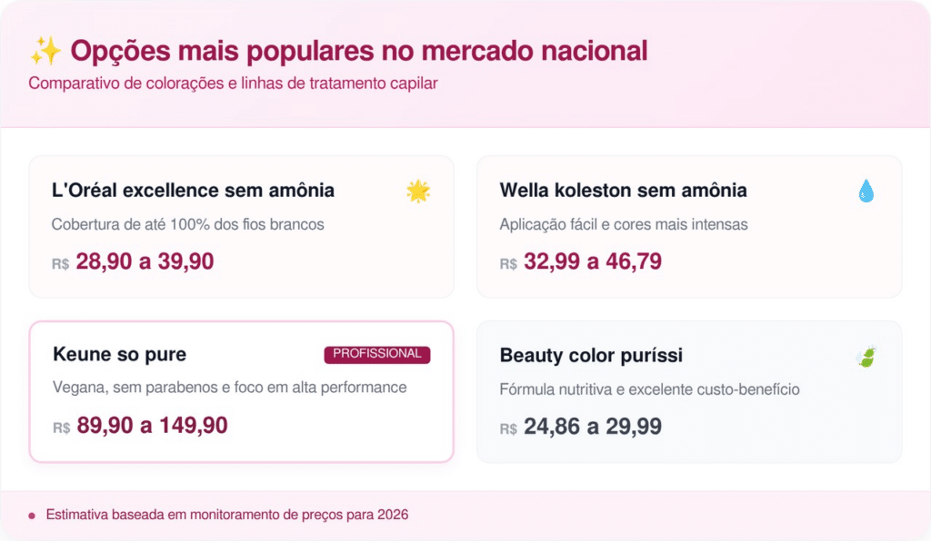Viewport: 931px width, 541px height.
Task: Click the Wella price 32,99 a 46,79
Action: (592, 262)
